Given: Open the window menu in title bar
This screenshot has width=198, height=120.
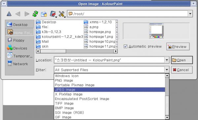Looking at the screenshot, I should click(x=4, y=3).
